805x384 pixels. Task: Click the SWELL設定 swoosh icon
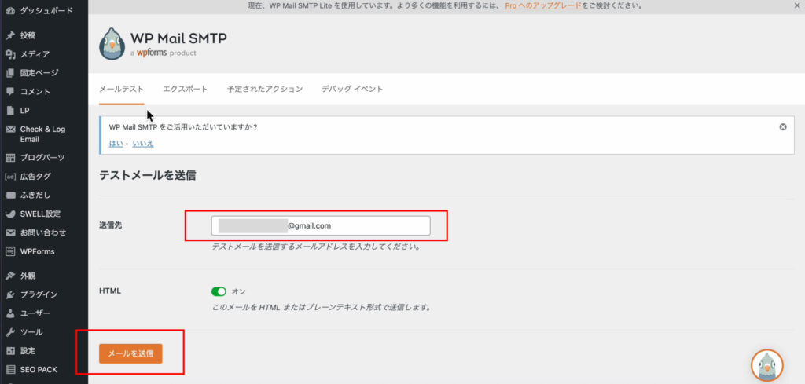tap(10, 214)
